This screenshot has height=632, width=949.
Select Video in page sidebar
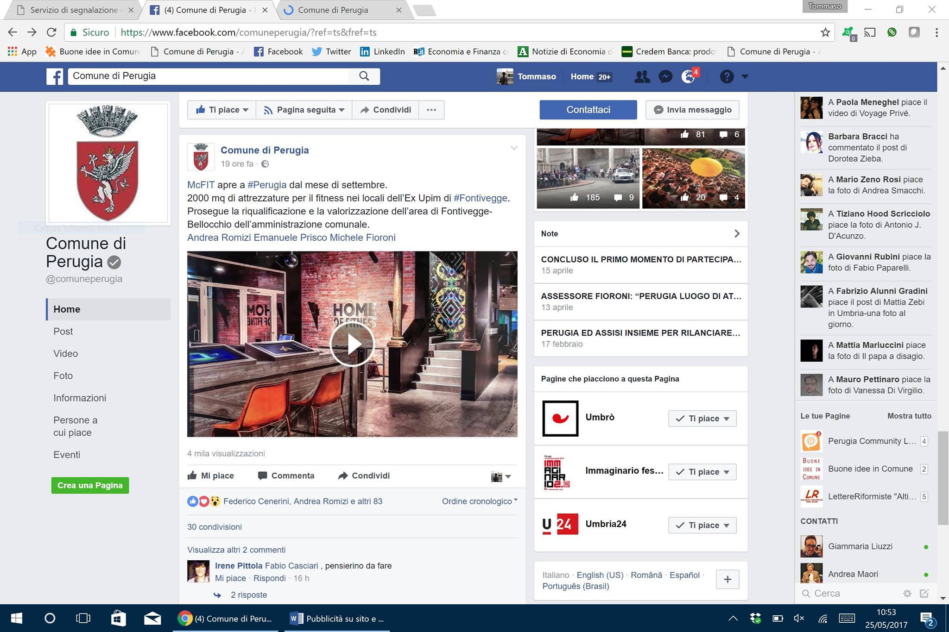point(65,354)
